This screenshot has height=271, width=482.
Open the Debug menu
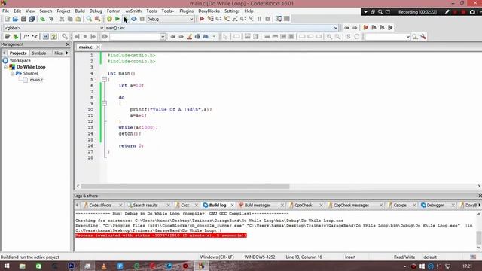pyautogui.click(x=96, y=11)
